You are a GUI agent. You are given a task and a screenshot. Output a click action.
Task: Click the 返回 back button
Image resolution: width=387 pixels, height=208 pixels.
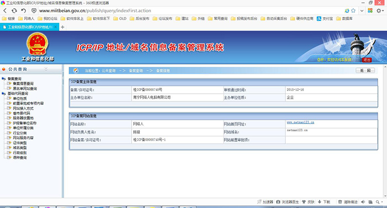click(x=365, y=71)
